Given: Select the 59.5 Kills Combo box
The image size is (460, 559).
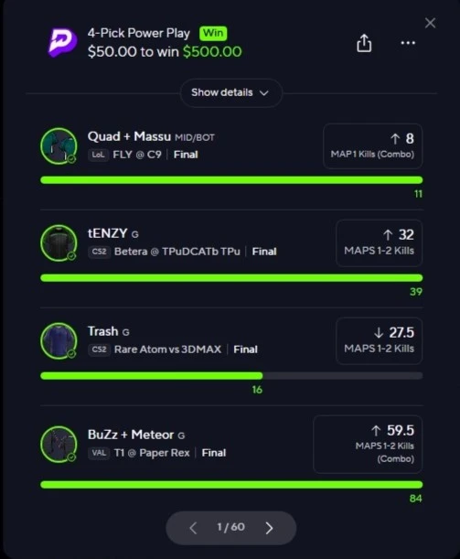Looking at the screenshot, I should click(368, 445).
